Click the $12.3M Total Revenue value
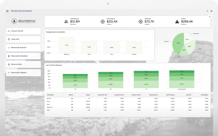Screen dimensions: 218x136 (x=75, y=22)
